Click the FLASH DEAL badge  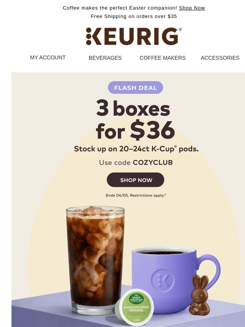tap(136, 88)
